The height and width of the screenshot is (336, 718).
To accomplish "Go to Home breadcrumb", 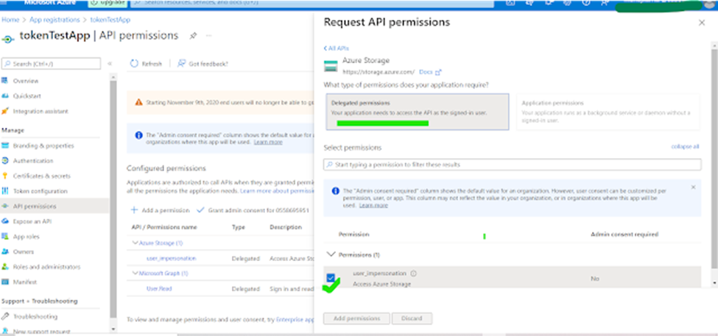I will pyautogui.click(x=10, y=20).
